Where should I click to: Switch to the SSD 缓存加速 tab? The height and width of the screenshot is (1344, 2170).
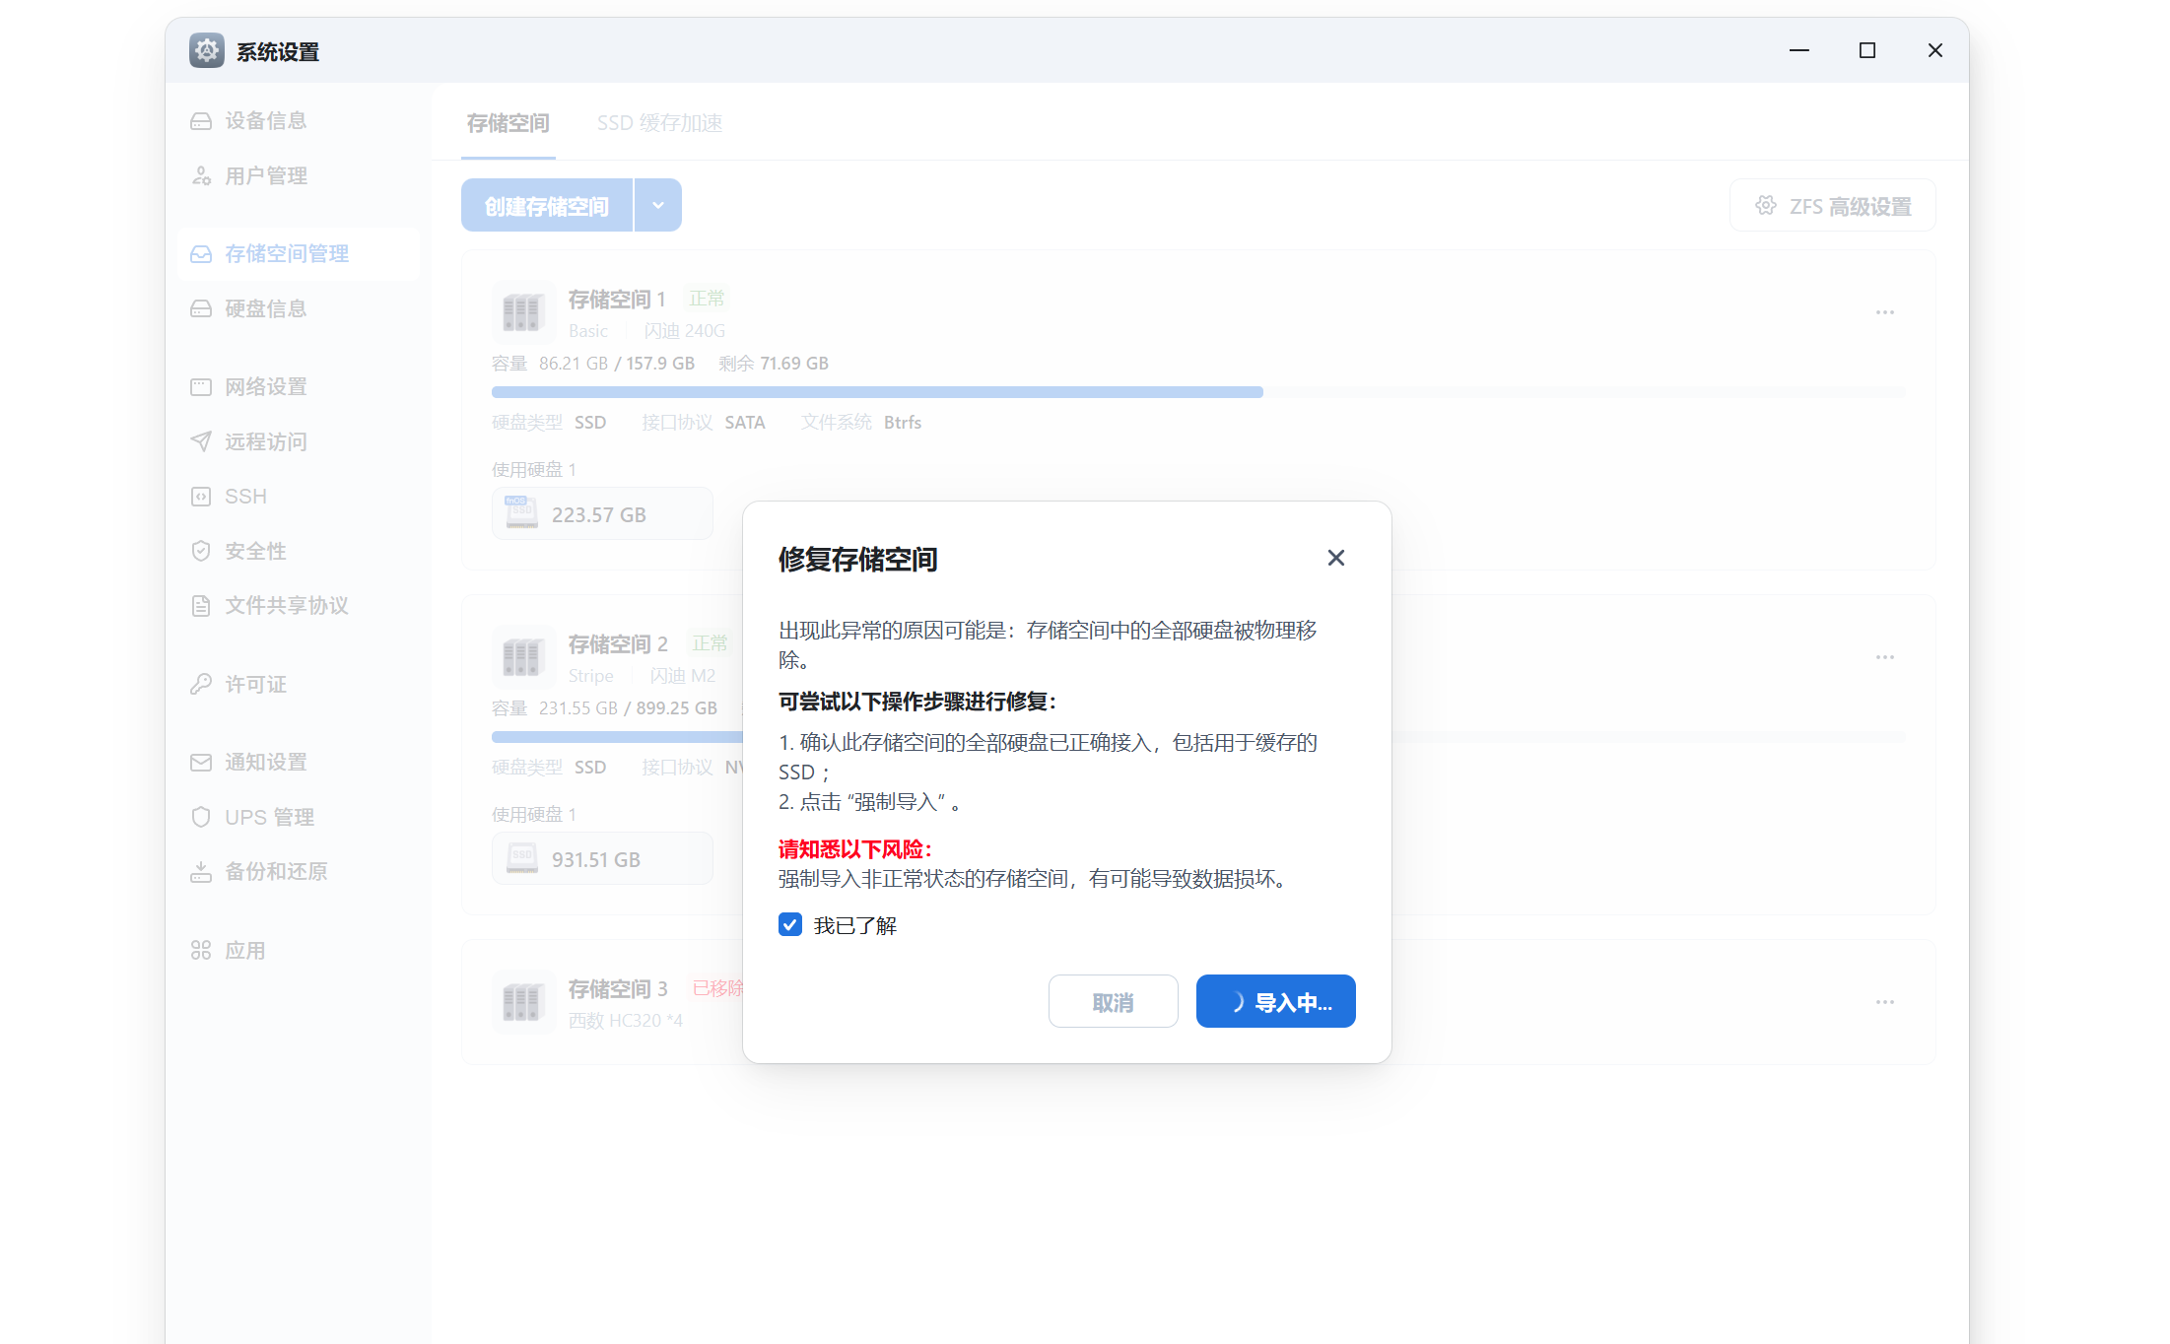[x=658, y=122]
